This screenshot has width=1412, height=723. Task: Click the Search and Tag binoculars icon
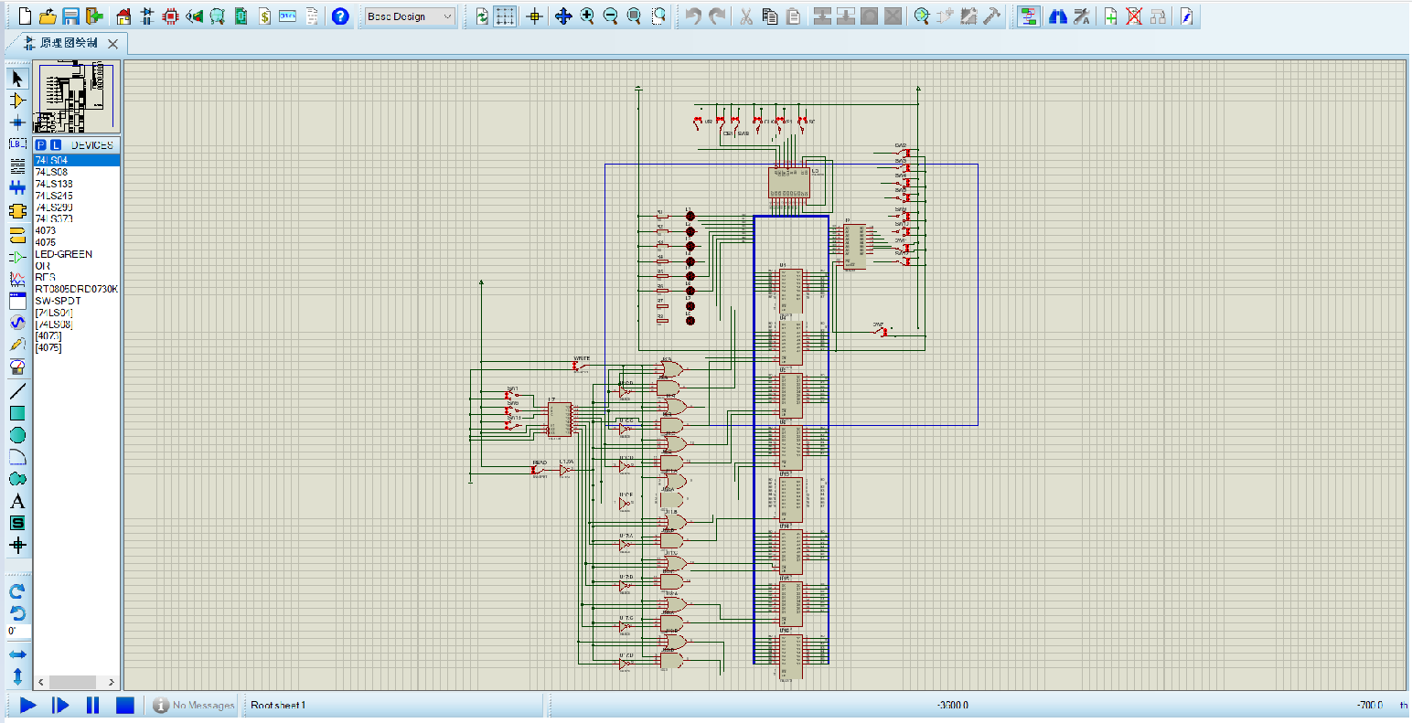[1058, 16]
